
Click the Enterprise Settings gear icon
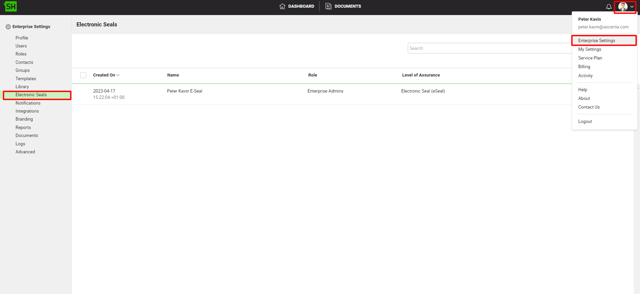[8, 27]
